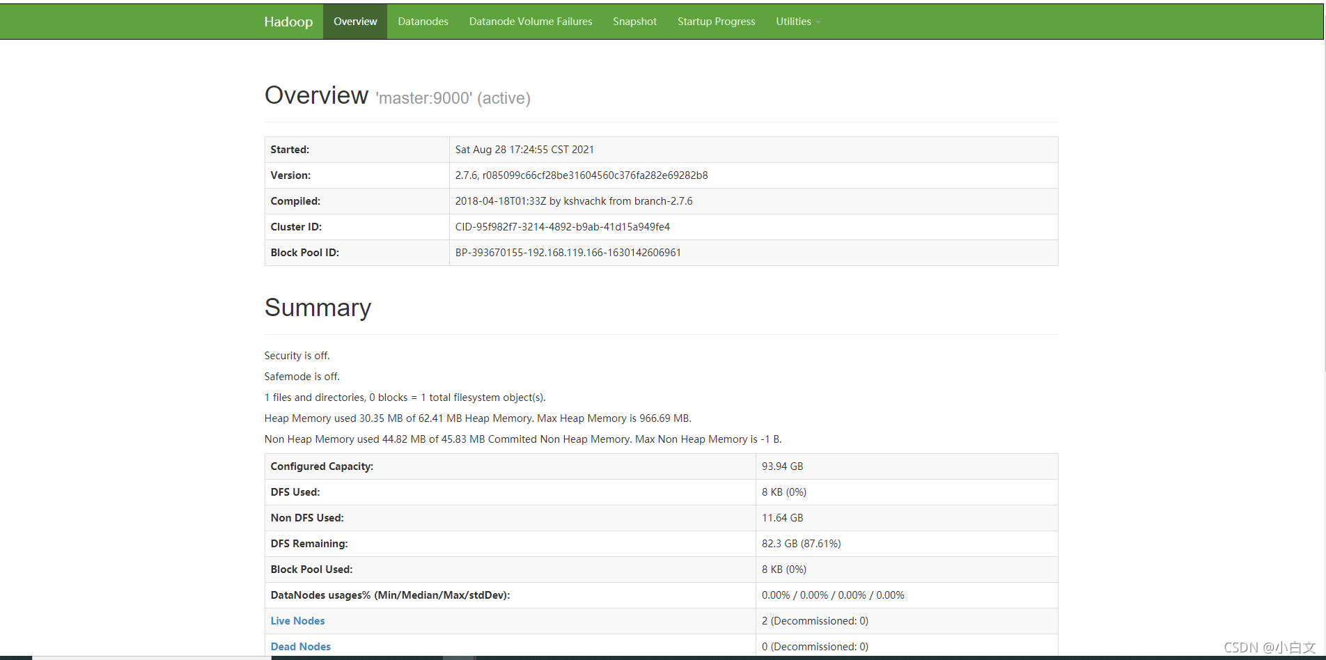Click the Block Pool ID value BP-393670155
This screenshot has width=1326, height=660.
(x=568, y=253)
